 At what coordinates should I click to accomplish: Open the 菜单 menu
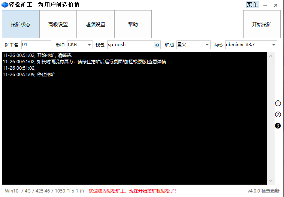(253, 5)
